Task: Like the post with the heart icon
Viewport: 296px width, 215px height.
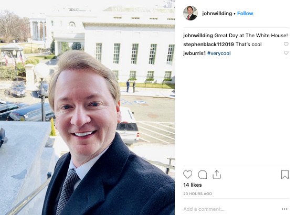Action: (x=188, y=175)
